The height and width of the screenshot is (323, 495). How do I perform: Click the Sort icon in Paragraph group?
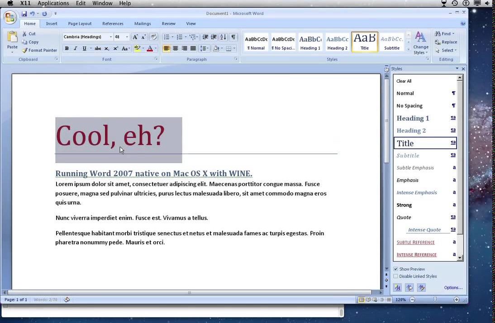tap(223, 37)
